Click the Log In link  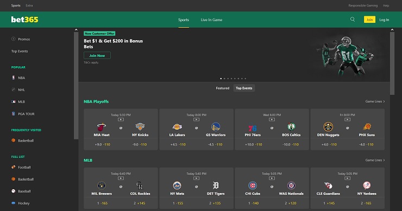384,20
